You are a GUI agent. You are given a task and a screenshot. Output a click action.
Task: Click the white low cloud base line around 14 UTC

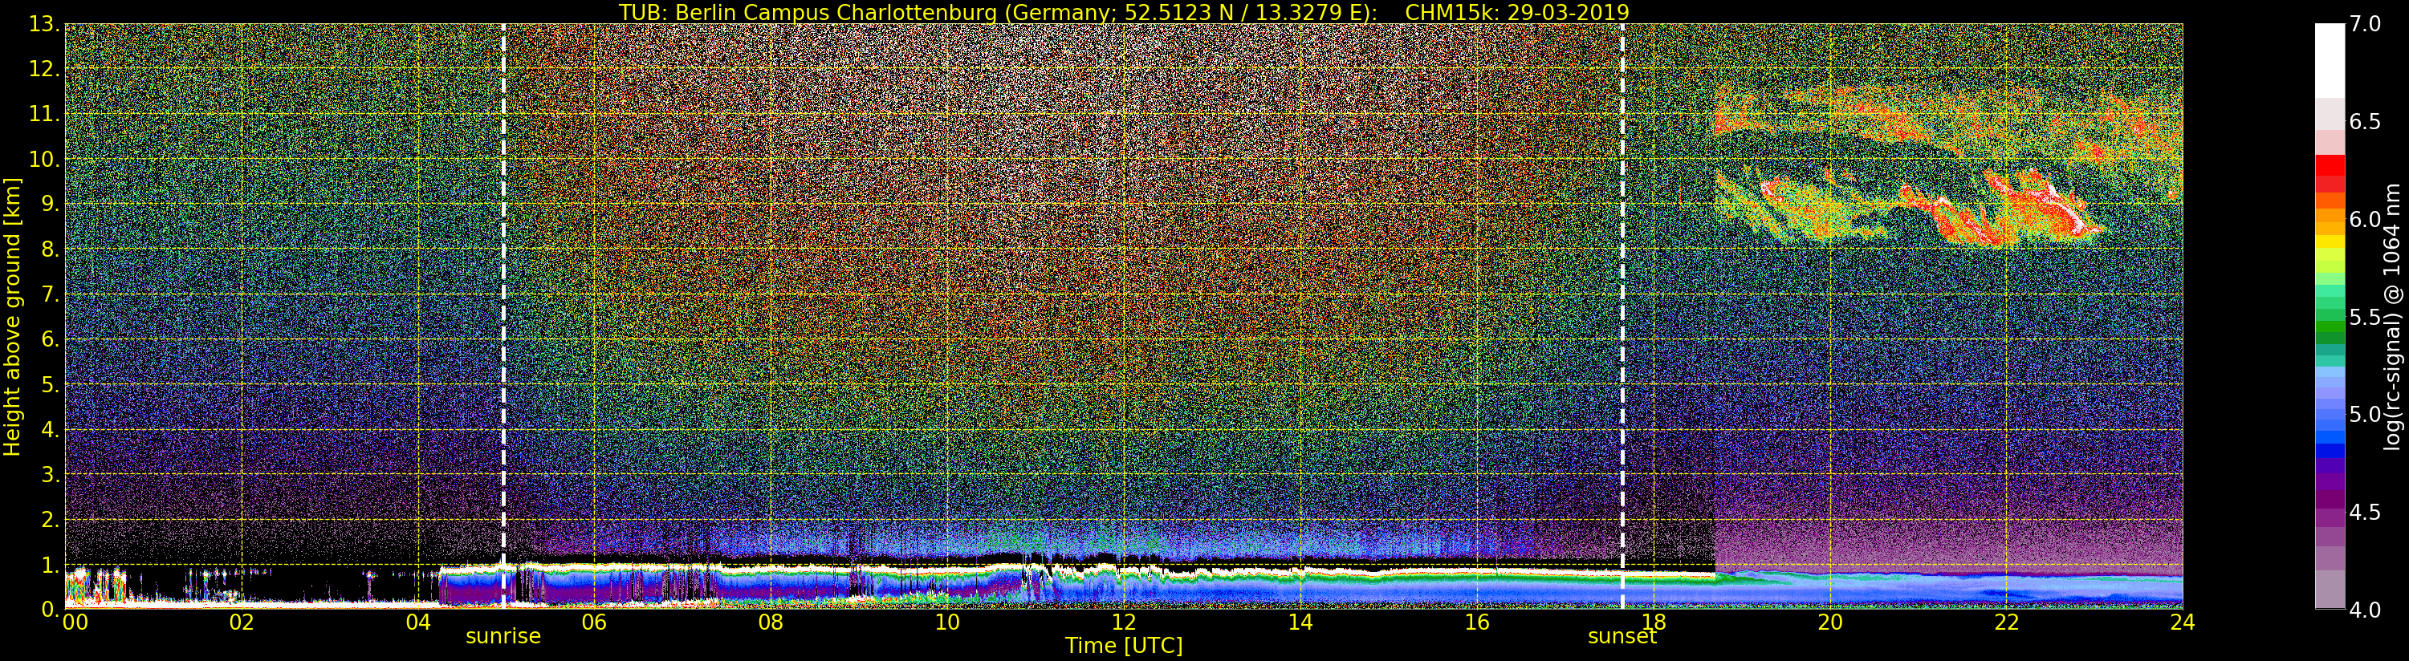[1300, 570]
